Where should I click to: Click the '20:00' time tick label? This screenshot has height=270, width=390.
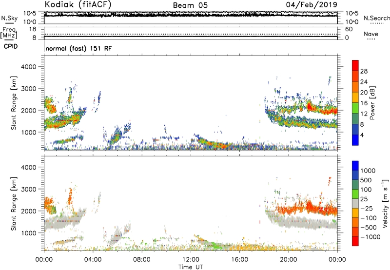(288, 260)
